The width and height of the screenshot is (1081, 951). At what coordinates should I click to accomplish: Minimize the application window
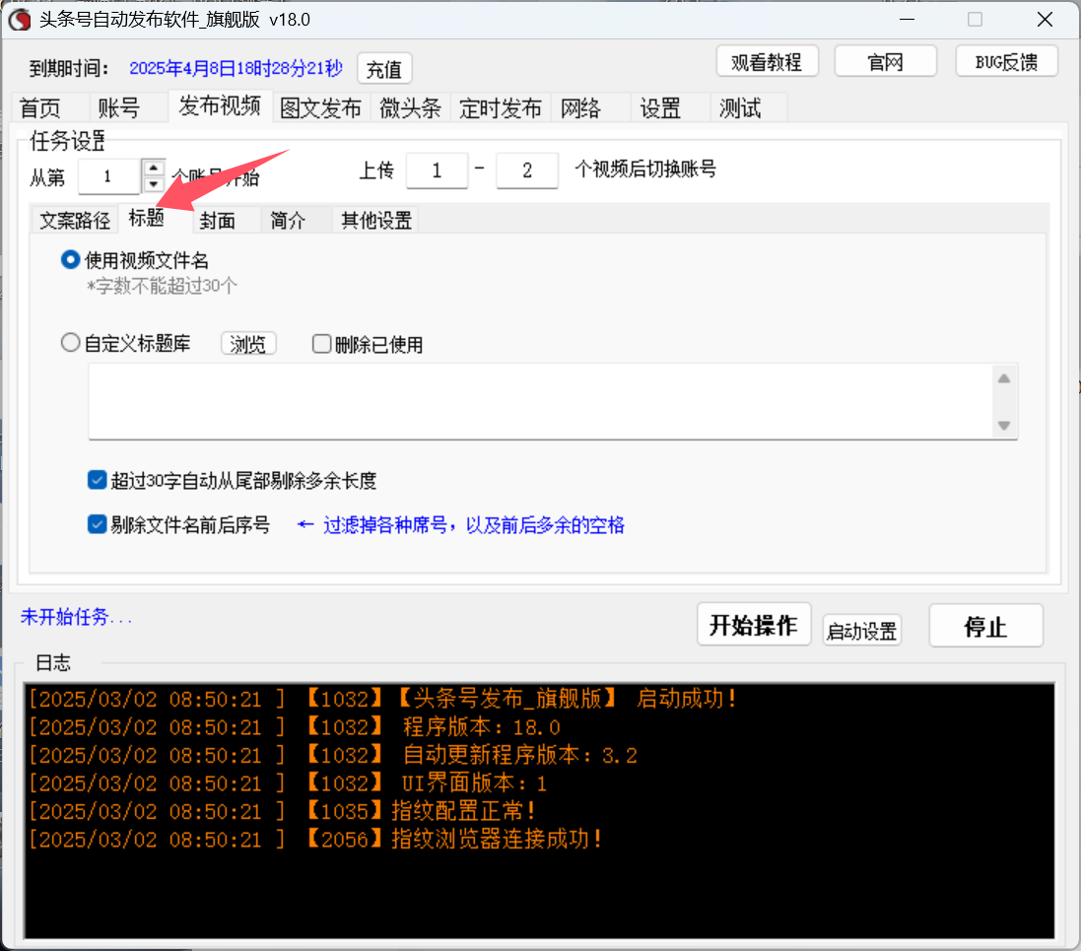908,20
